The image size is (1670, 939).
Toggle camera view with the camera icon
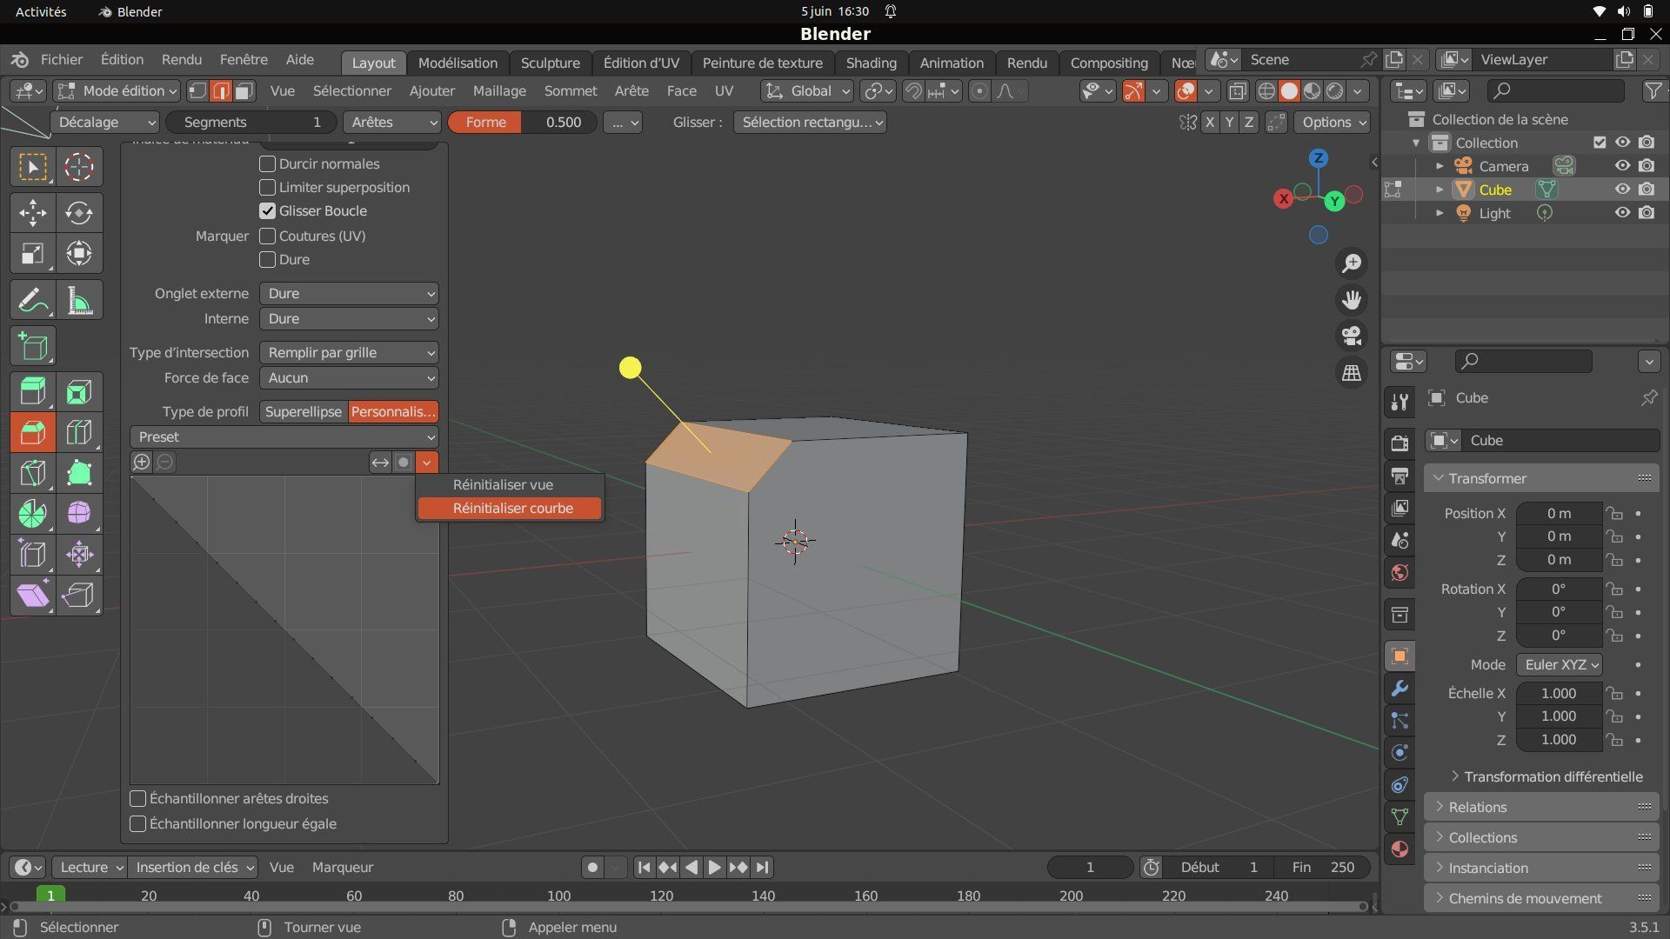pos(1352,336)
